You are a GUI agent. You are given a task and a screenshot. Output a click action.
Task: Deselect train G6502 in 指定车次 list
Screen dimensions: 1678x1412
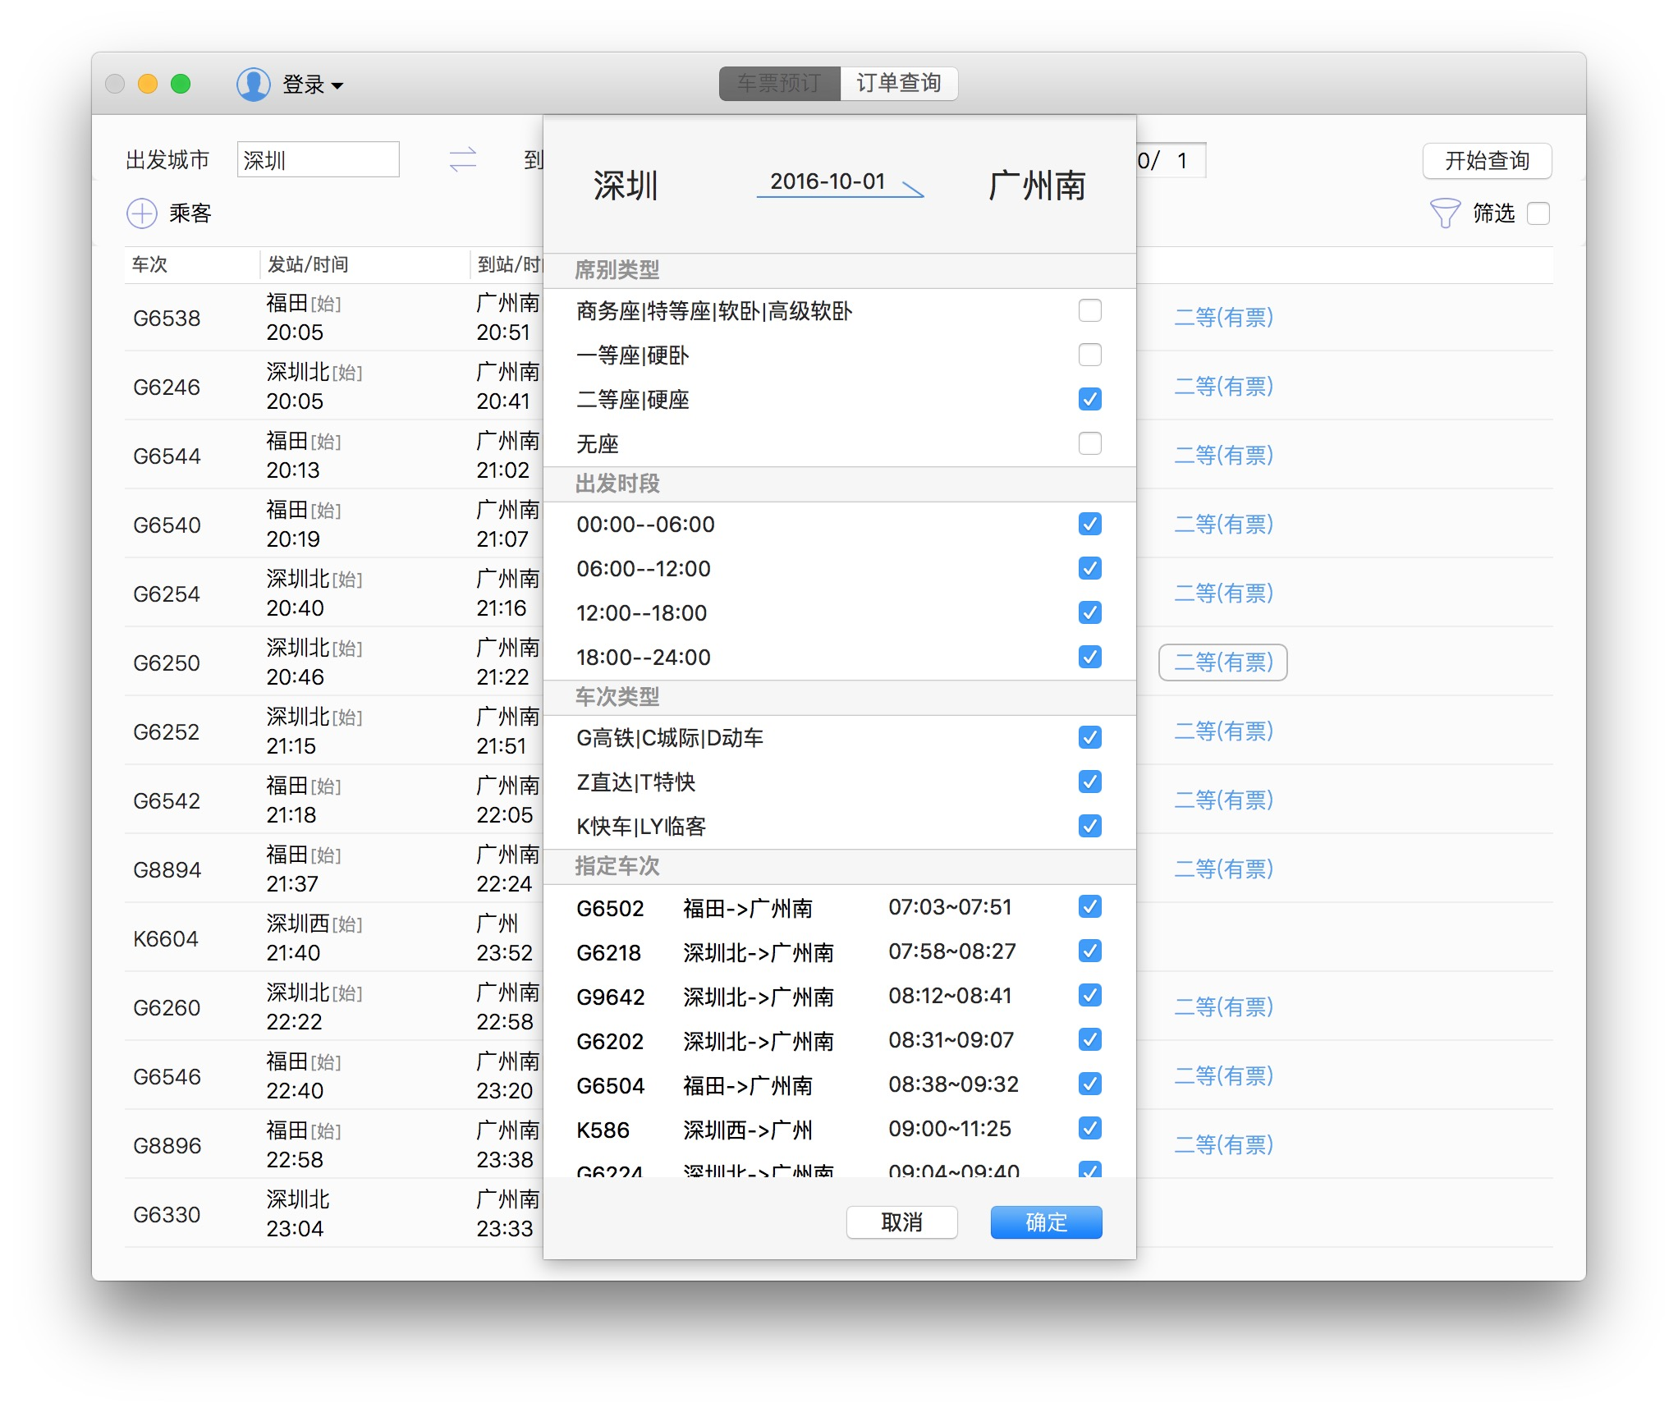pyautogui.click(x=1089, y=906)
